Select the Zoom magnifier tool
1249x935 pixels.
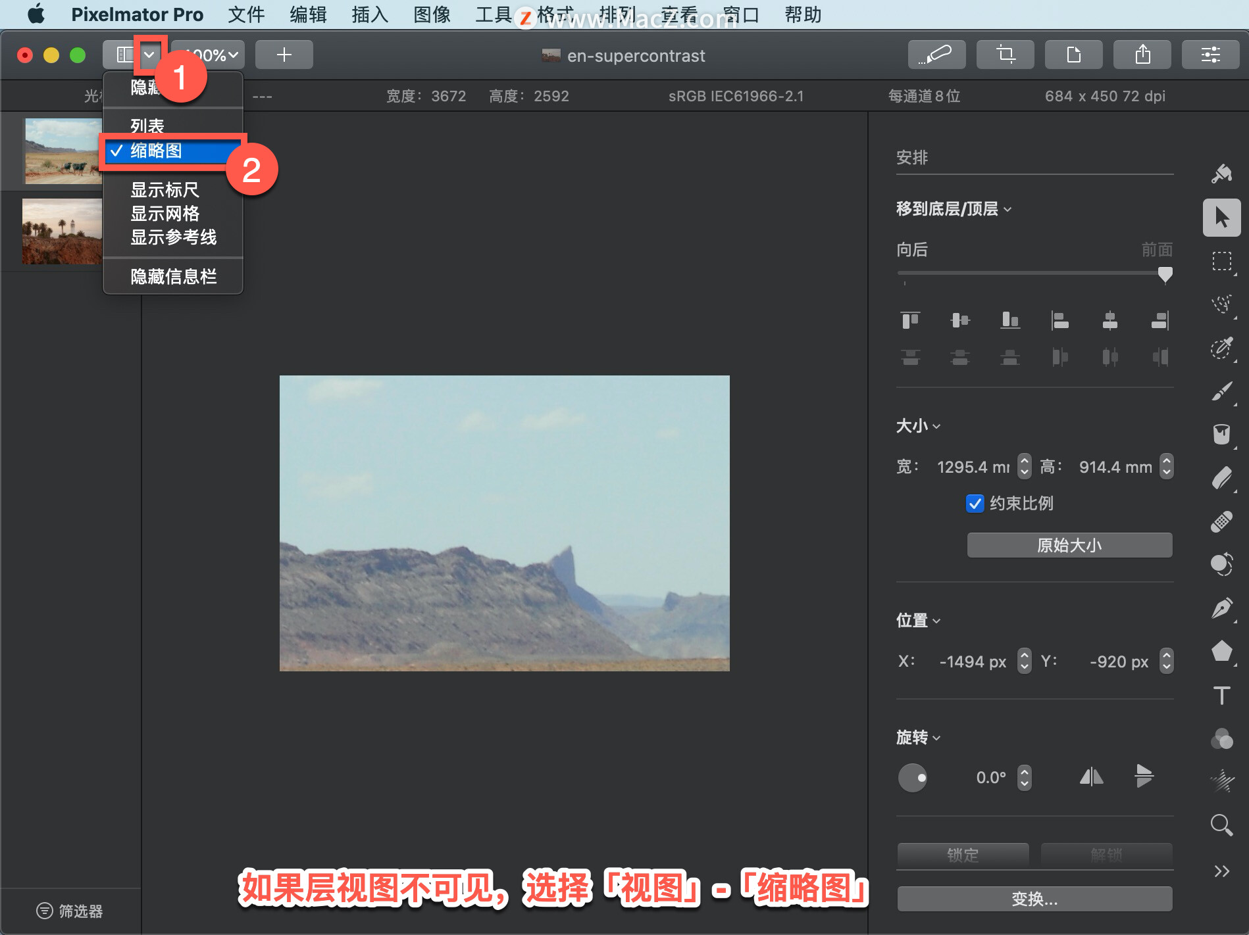point(1222,825)
